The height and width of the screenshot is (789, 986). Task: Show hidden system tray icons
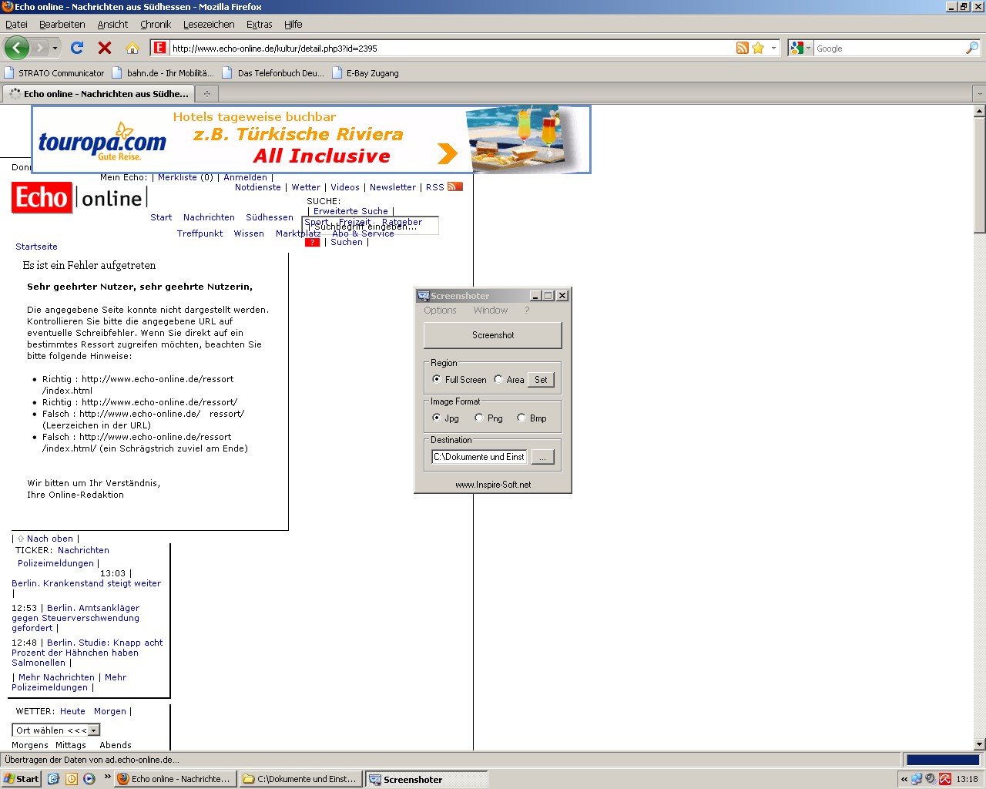[904, 779]
